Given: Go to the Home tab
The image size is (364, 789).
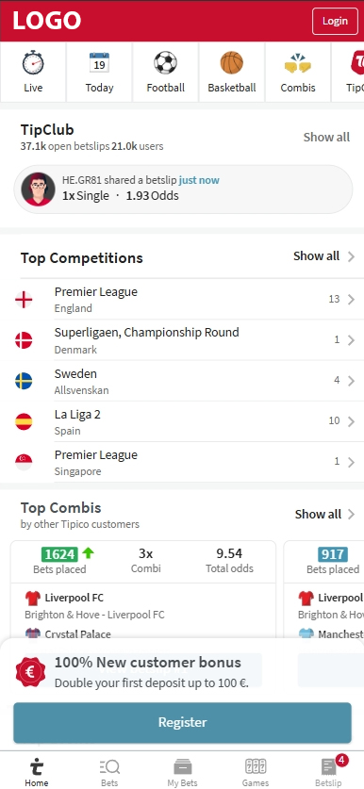Looking at the screenshot, I should click(x=37, y=772).
